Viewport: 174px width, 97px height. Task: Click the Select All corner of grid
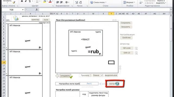(x=4, y=14)
